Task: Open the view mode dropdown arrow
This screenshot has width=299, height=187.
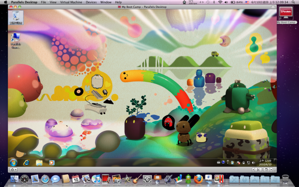Action: pos(271,169)
